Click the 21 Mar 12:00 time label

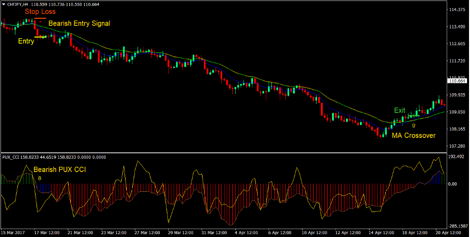pyautogui.click(x=80, y=233)
